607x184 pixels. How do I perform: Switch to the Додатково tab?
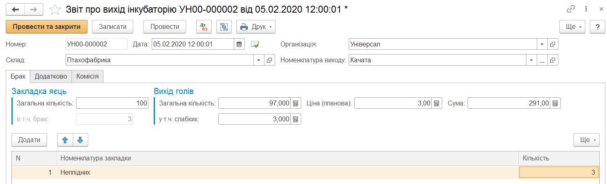[51, 76]
